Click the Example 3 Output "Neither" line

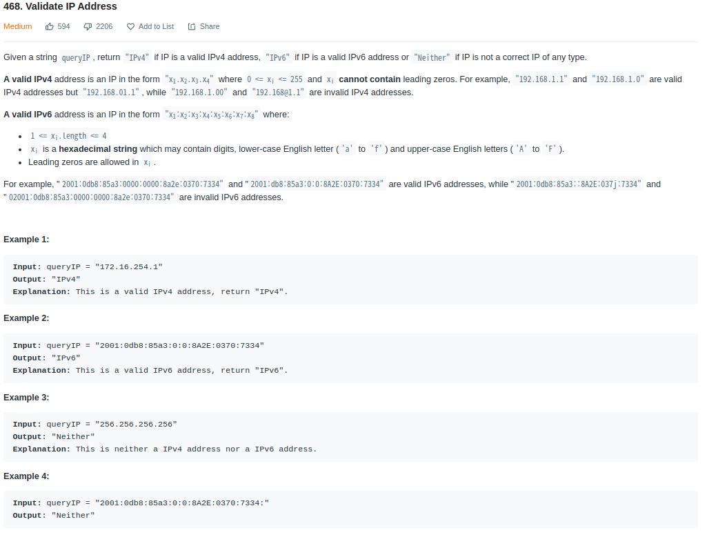(x=54, y=437)
